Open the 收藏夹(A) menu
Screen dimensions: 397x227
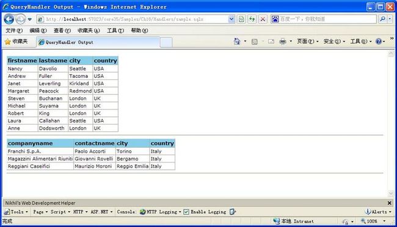(89, 30)
